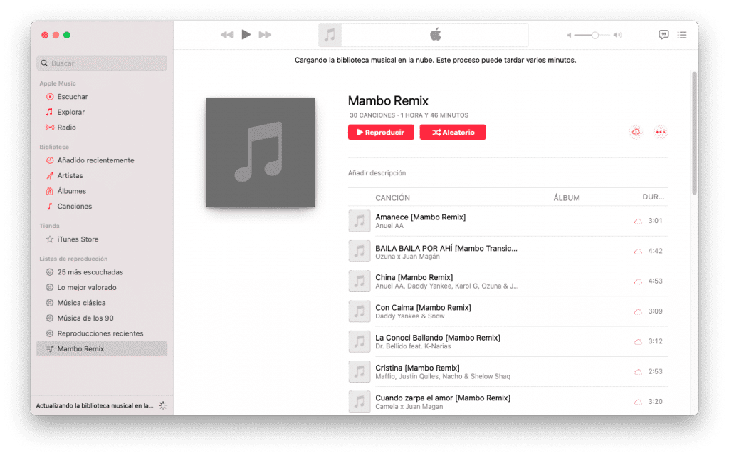729x456 pixels.
Task: Click the play button in top toolbar
Action: click(246, 34)
